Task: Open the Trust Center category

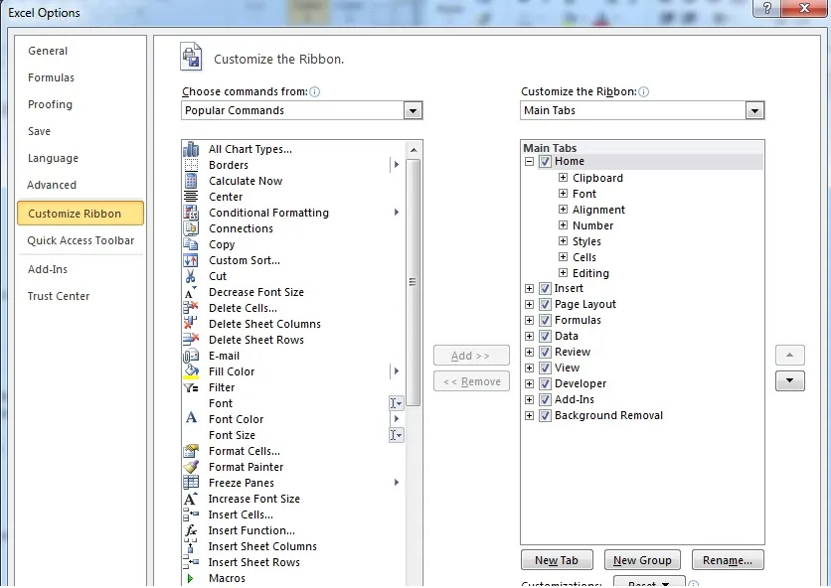Action: pyautogui.click(x=59, y=296)
